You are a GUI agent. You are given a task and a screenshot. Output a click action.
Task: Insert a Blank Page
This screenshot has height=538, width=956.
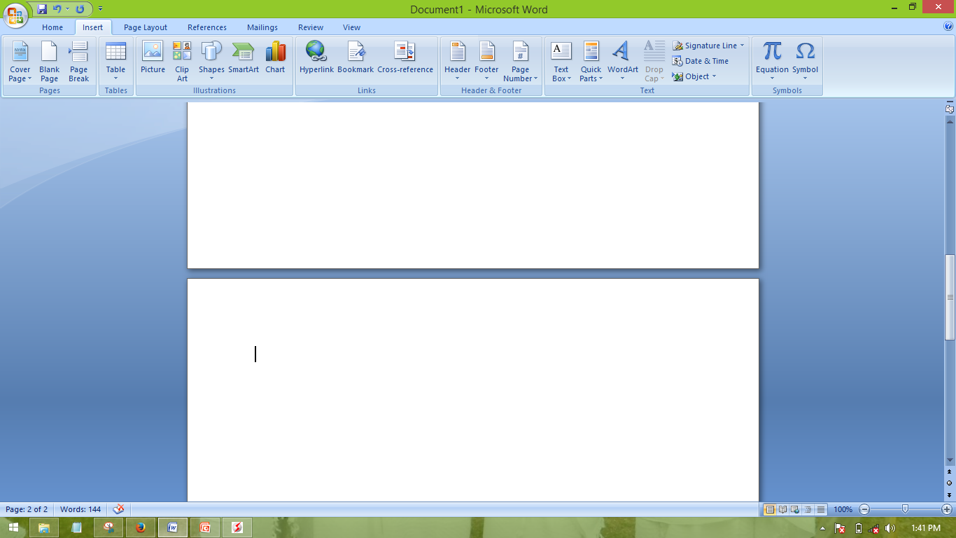pyautogui.click(x=50, y=62)
